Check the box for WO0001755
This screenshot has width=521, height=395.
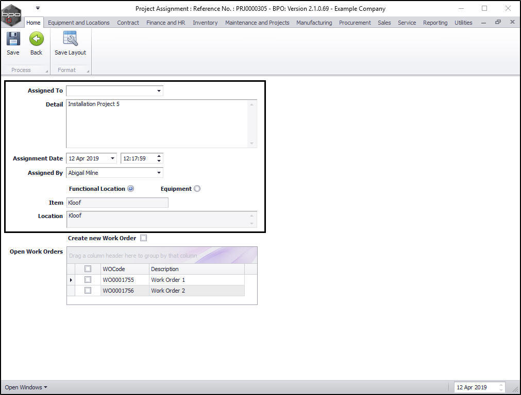point(88,280)
